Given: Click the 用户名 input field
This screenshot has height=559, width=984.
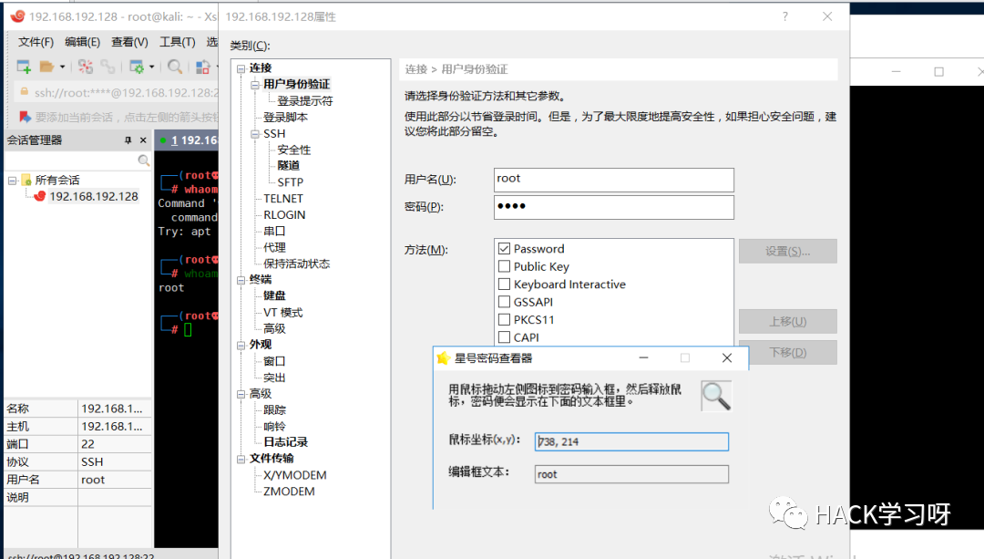Looking at the screenshot, I should point(614,180).
